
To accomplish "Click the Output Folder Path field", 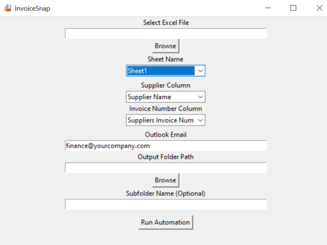I will coord(166,168).
